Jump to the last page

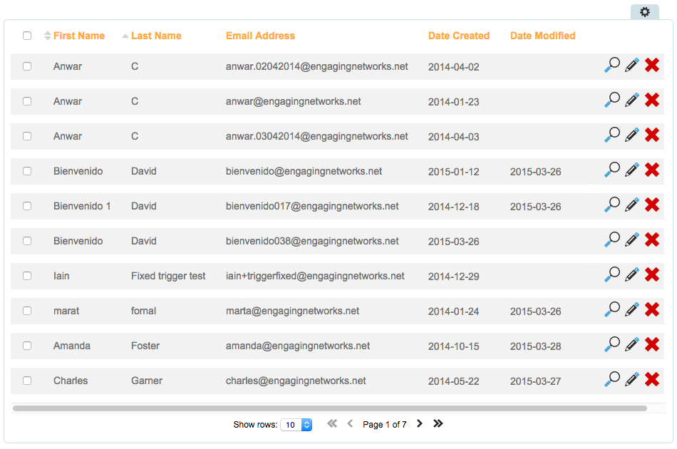(x=438, y=424)
